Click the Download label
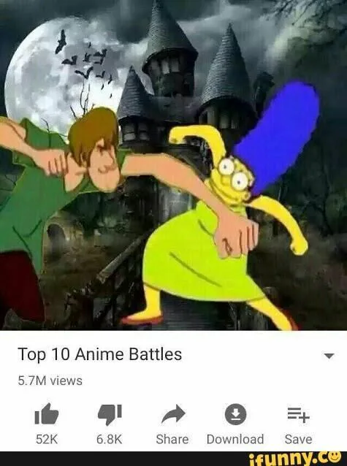347x466 pixels. pos(235,439)
